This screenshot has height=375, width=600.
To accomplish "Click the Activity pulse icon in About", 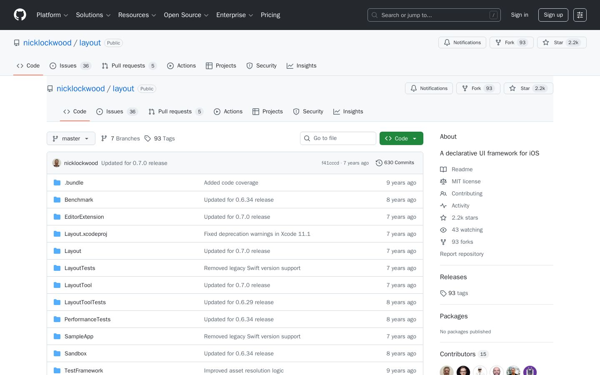I will (443, 206).
